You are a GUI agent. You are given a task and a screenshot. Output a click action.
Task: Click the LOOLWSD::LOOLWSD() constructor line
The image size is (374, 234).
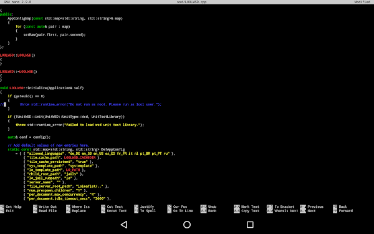17,55
